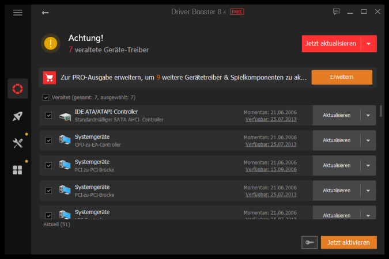Uncheck the checkbox in the 15.09.2006 row

pyautogui.click(x=48, y=166)
